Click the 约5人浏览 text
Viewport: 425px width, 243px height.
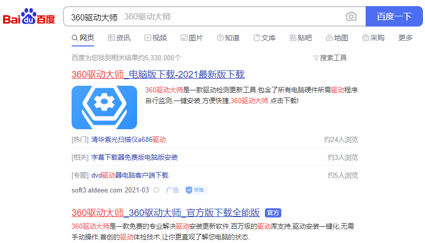click(x=343, y=175)
